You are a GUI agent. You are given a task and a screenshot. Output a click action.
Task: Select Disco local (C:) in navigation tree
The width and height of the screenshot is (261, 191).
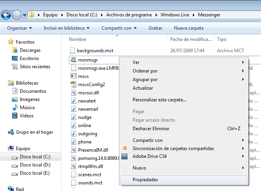(31, 157)
